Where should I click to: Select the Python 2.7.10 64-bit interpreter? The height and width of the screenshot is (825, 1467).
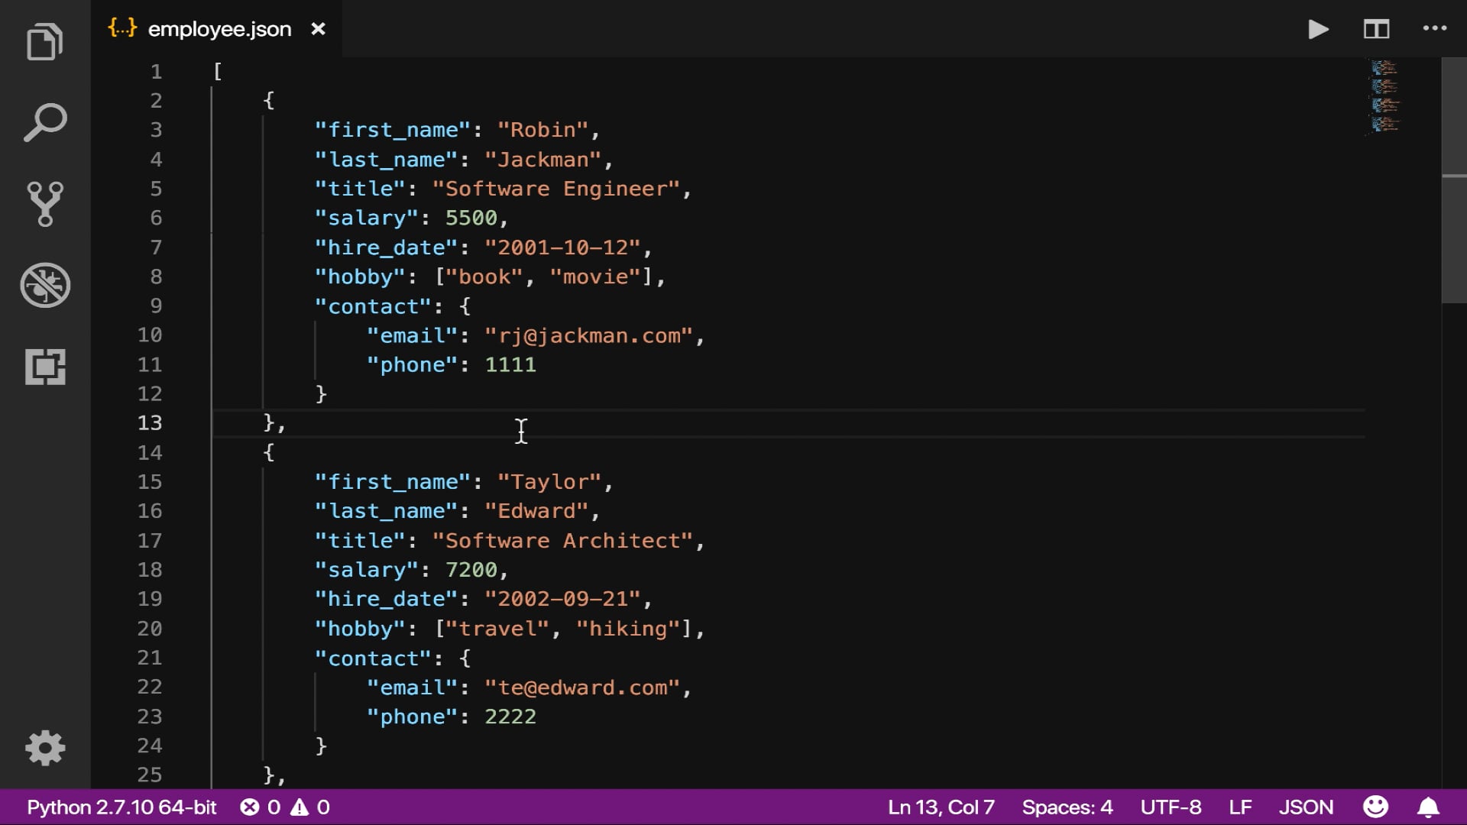pos(121,807)
